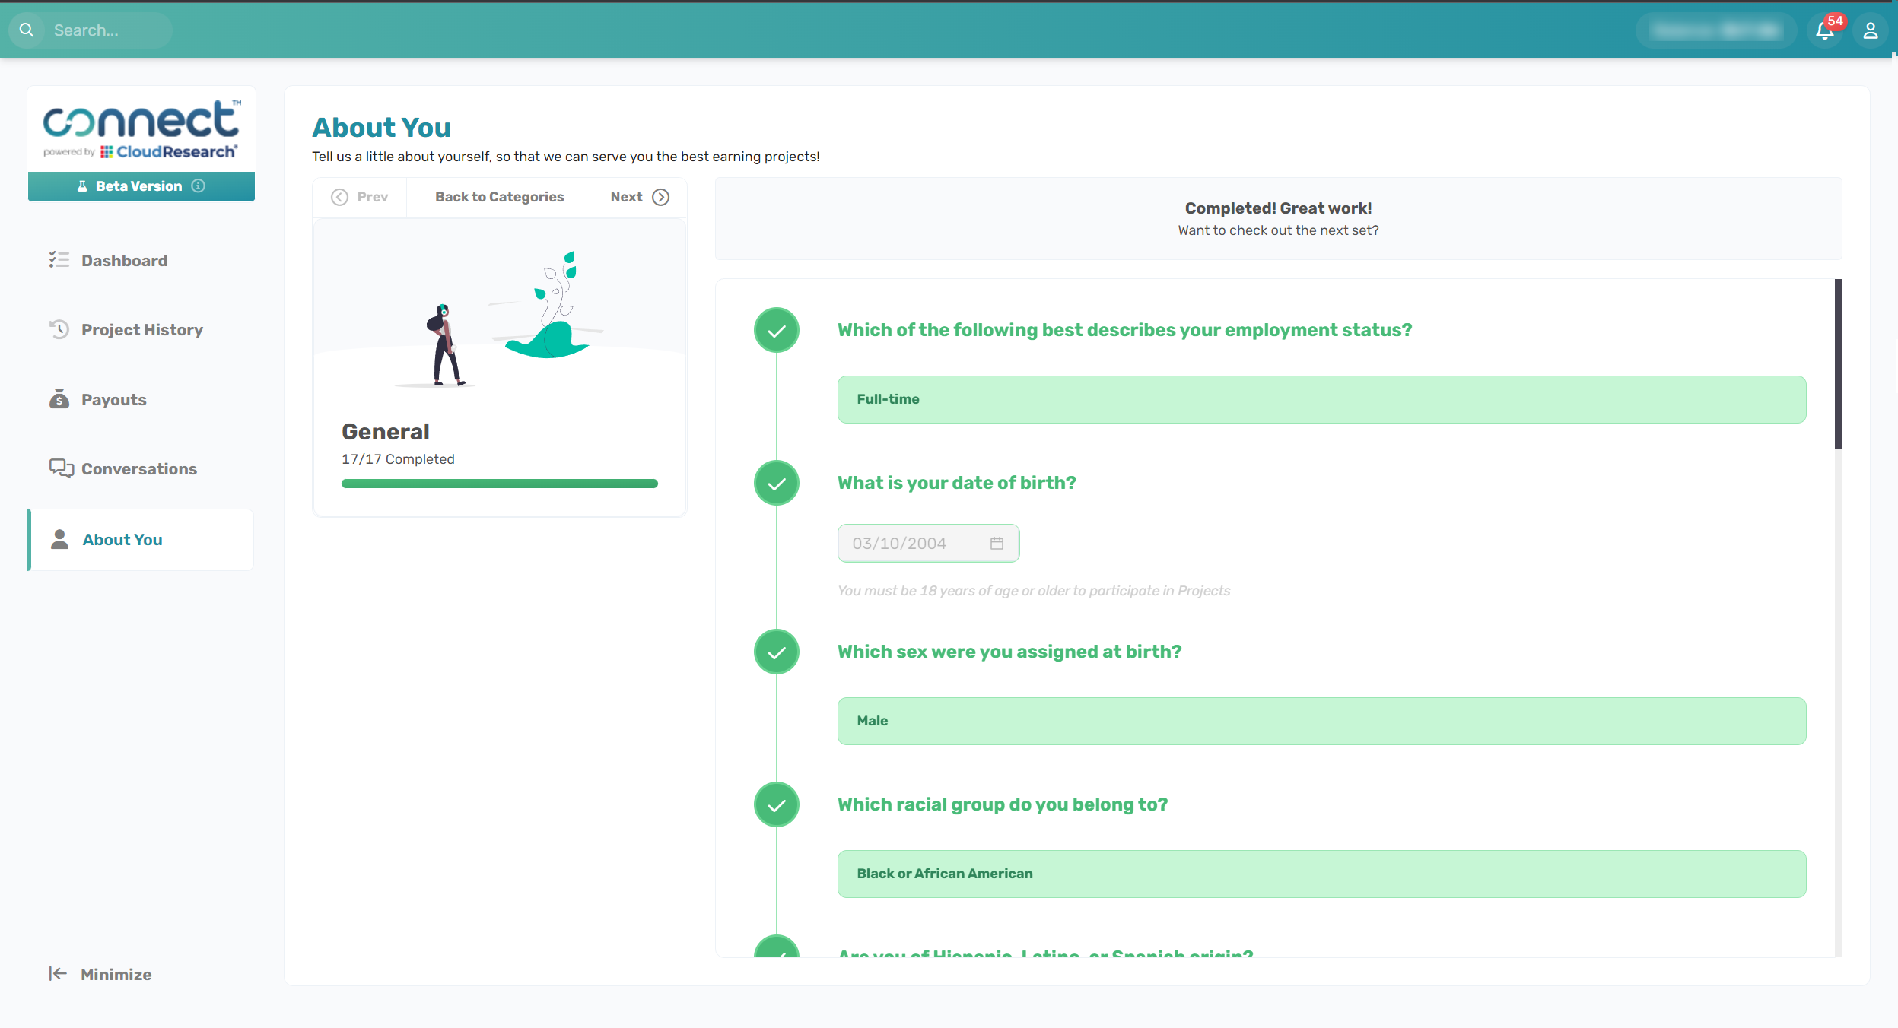Click the Minimize sidebar arrow icon
The height and width of the screenshot is (1028, 1898).
58,974
